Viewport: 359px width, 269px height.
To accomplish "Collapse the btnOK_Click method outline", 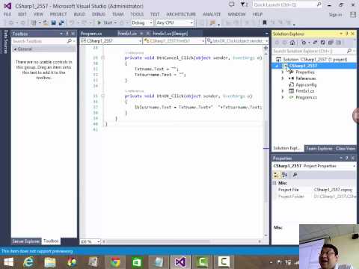I will pos(102,96).
